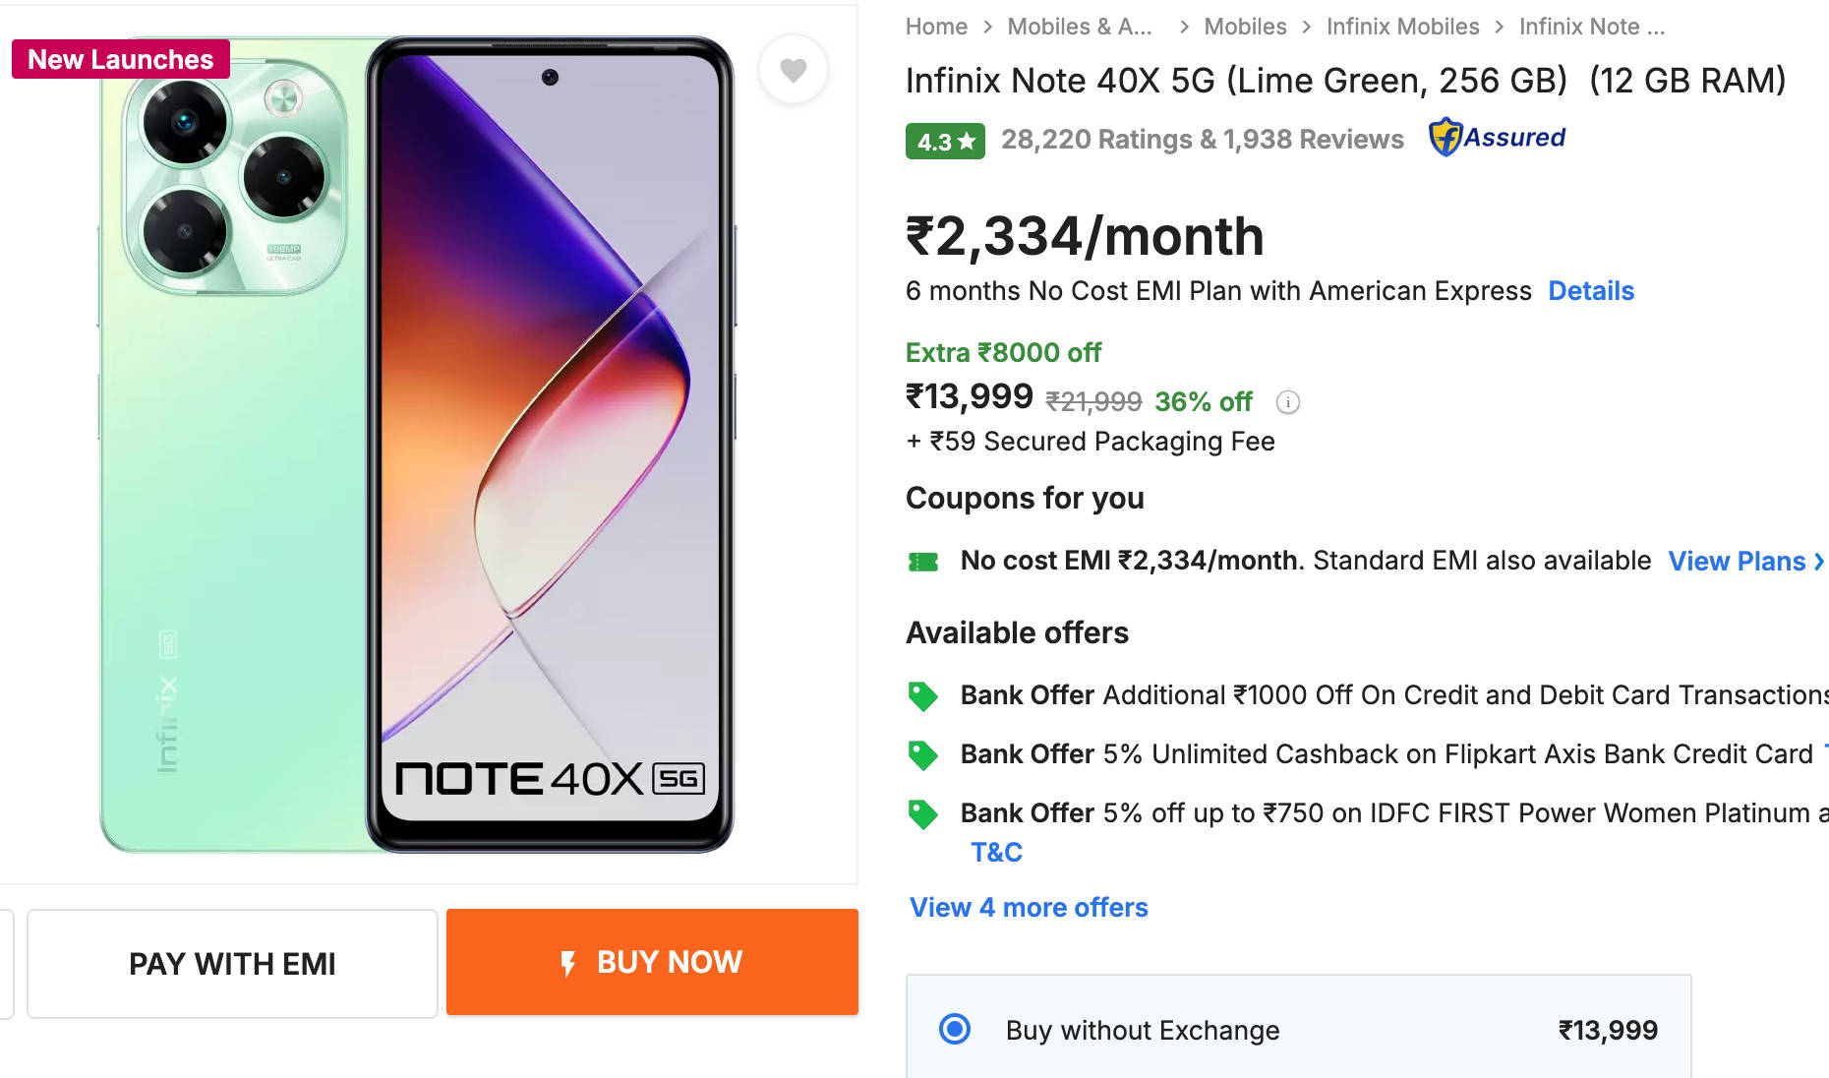
Task: Open View Plans for EMI options
Action: point(1745,561)
